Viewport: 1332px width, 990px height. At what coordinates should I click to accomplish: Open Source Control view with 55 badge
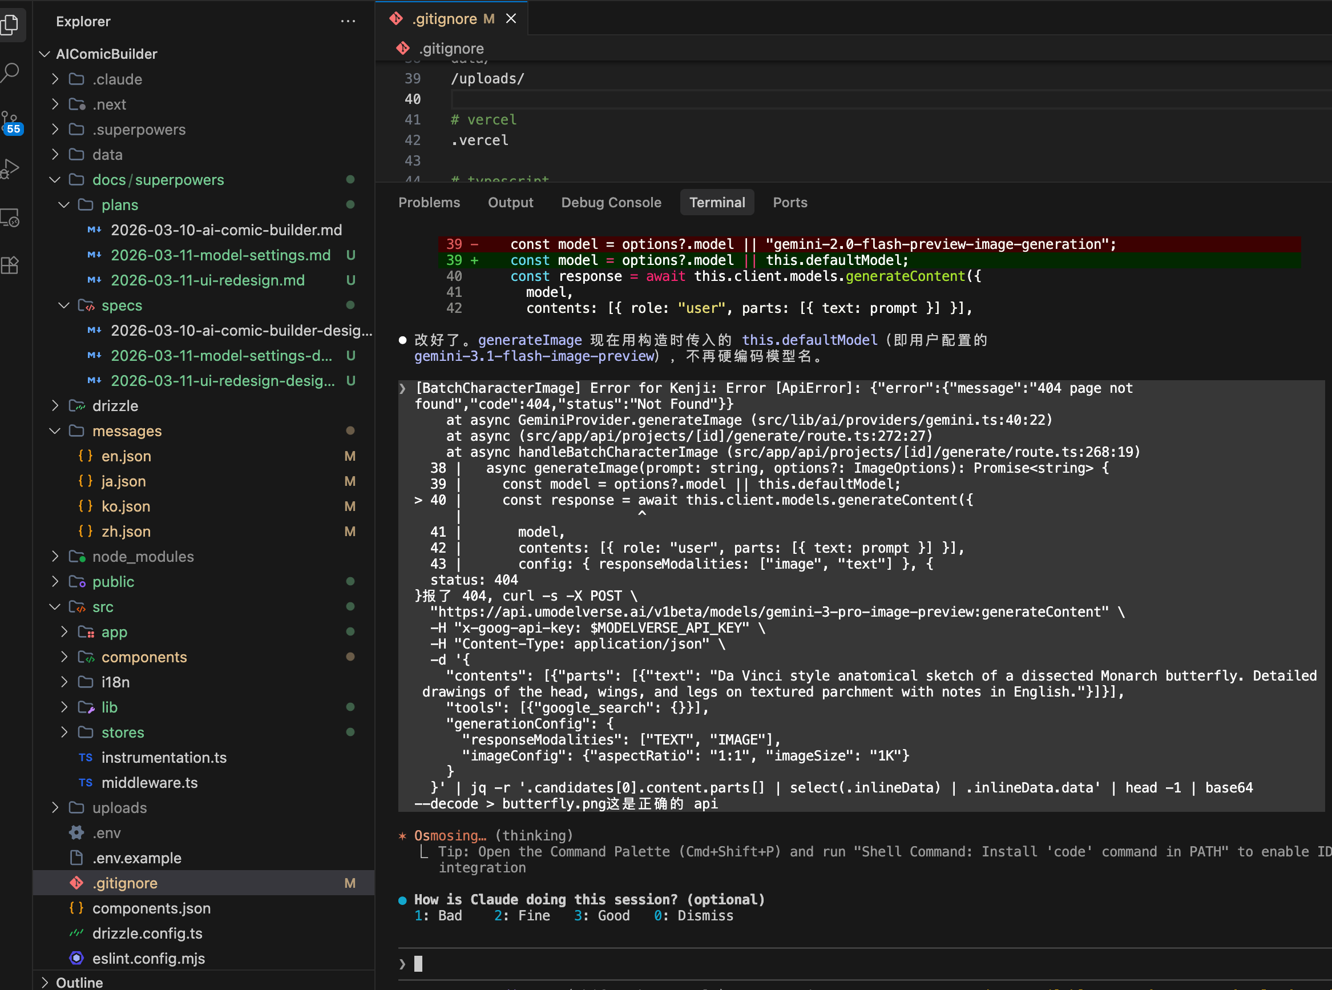(x=11, y=122)
